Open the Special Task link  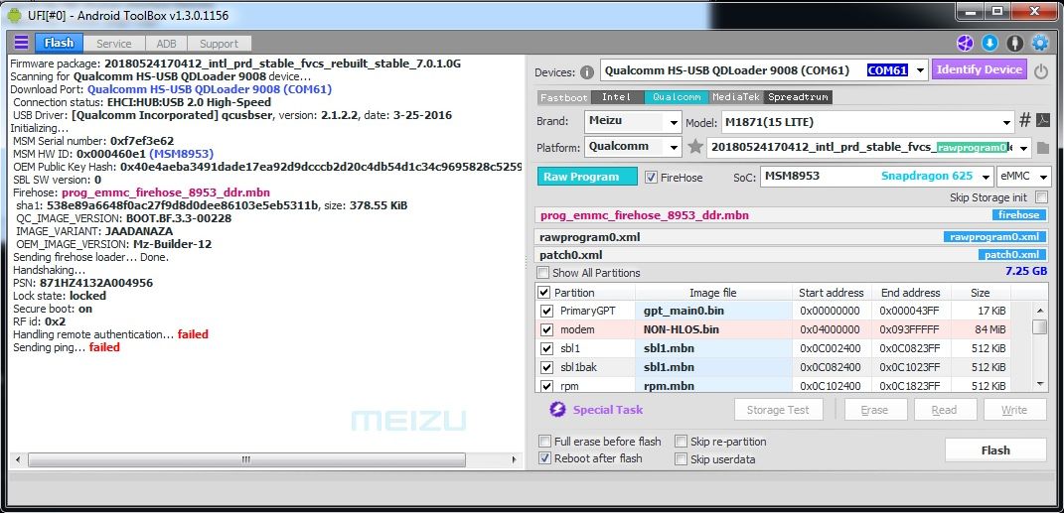click(x=608, y=410)
